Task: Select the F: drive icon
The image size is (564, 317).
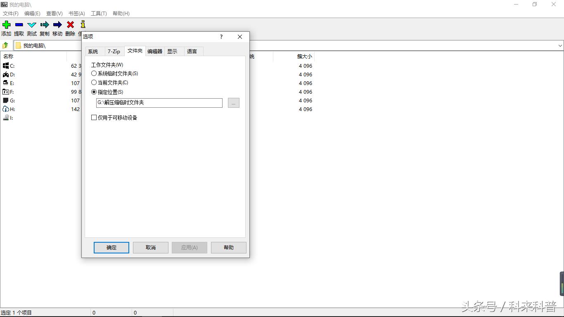Action: [x=6, y=92]
